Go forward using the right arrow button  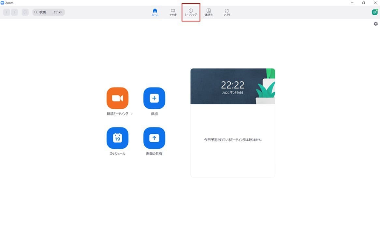[14, 12]
